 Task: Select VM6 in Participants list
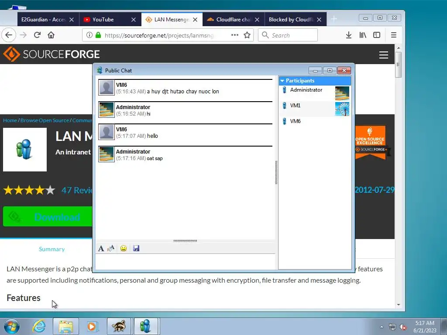point(315,121)
